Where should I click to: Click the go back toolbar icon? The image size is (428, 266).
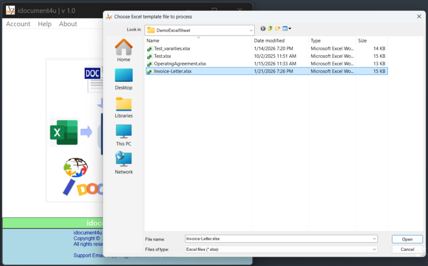point(263,28)
